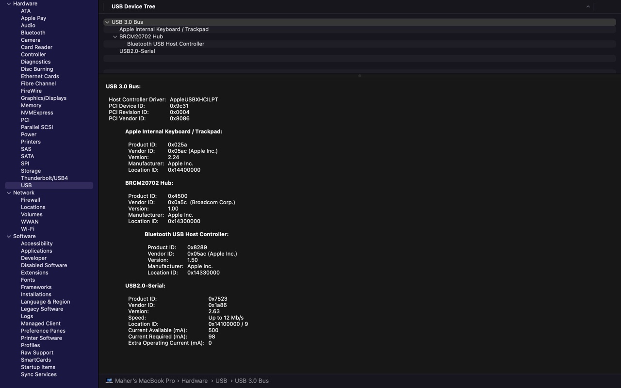Viewport: 621px width, 388px height.
Task: Select WWAN in the sidebar
Action: [30, 222]
